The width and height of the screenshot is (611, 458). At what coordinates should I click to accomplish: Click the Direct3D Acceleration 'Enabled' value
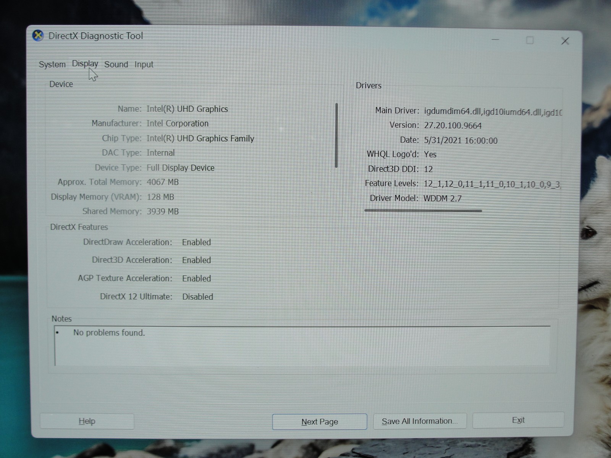[196, 260]
